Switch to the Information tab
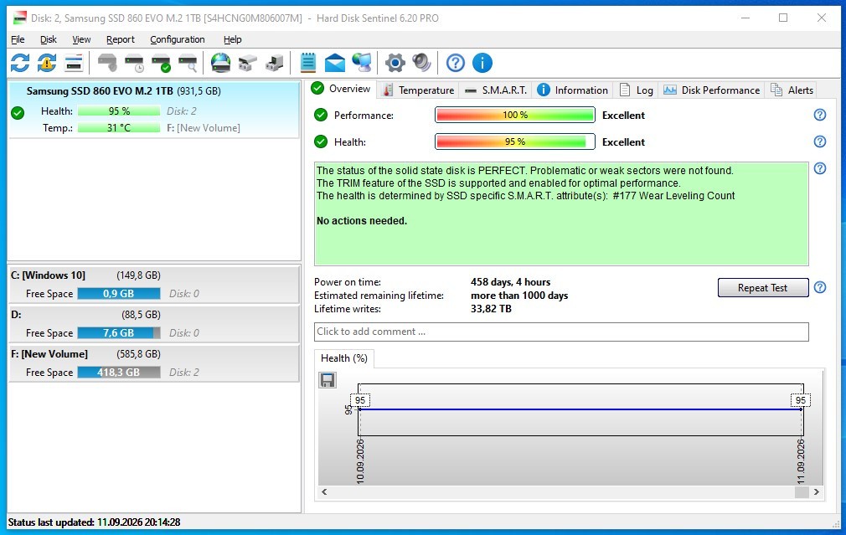This screenshot has height=535, width=846. coord(573,90)
